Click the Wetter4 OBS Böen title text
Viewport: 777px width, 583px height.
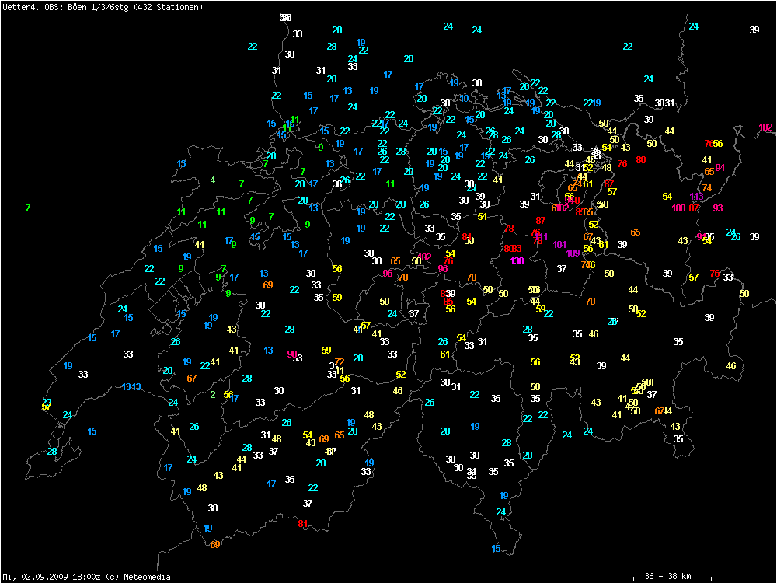(103, 7)
